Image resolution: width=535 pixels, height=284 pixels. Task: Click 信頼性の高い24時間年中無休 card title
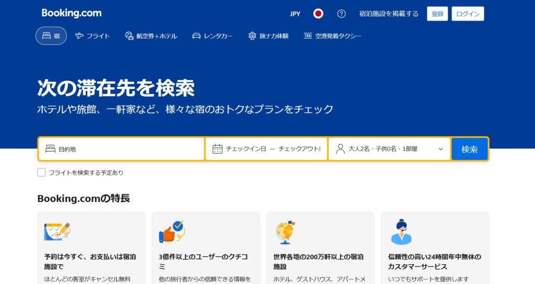click(x=435, y=262)
